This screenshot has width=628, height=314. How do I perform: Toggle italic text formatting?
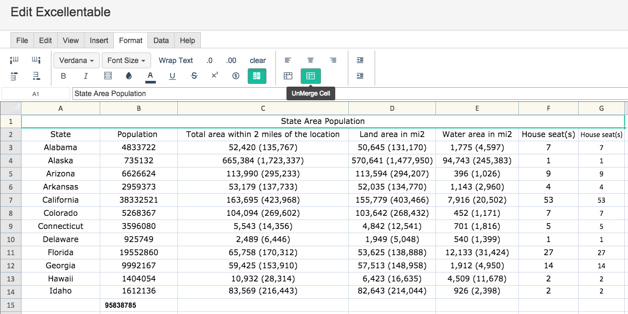pos(86,76)
